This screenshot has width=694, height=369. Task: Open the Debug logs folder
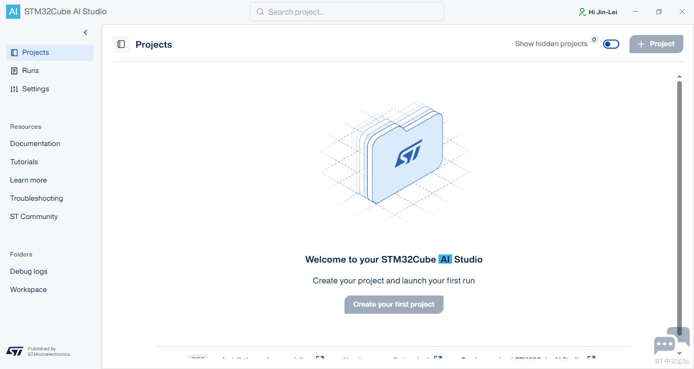coord(28,271)
